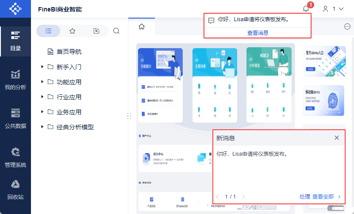Open the 我的分析 sidebar section
The image size is (354, 214).
pyautogui.click(x=15, y=80)
